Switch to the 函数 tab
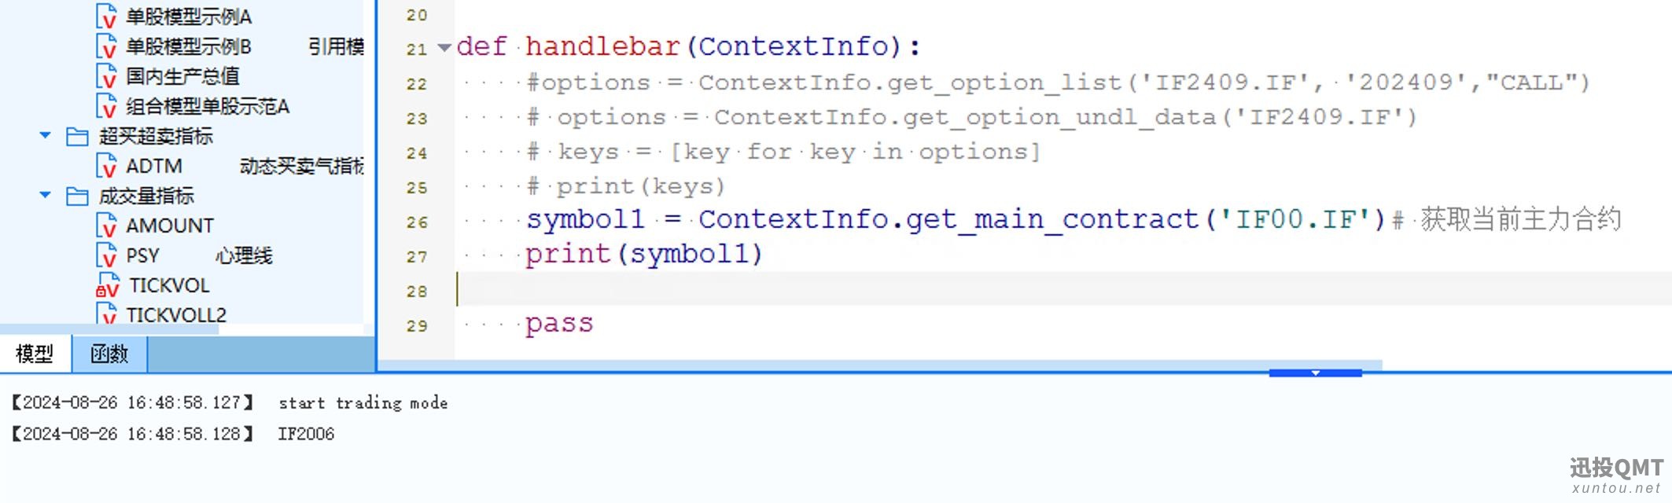 [x=109, y=354]
